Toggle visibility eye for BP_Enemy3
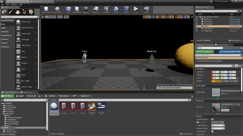Viewport: 243px width, 136px height. pyautogui.click(x=197, y=24)
